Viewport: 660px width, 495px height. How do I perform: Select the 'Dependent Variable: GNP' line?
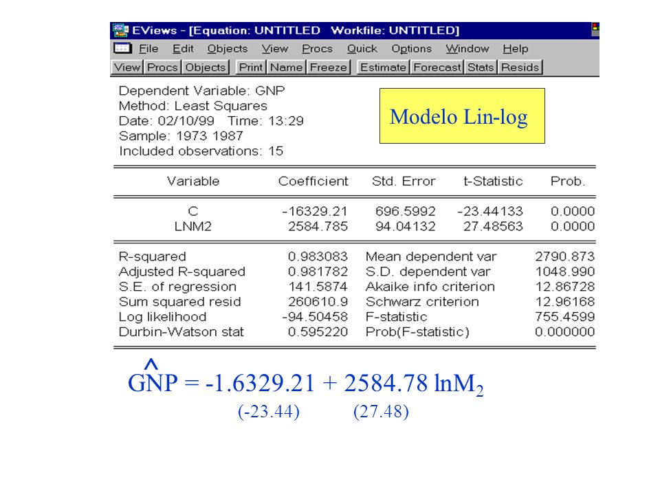202,91
